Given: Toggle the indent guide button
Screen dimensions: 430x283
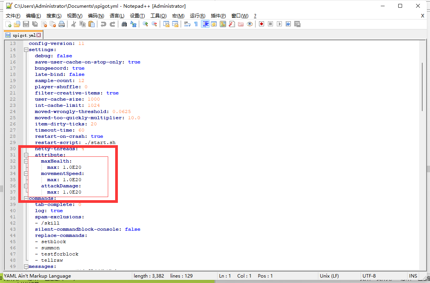Looking at the screenshot, I should point(205,24).
